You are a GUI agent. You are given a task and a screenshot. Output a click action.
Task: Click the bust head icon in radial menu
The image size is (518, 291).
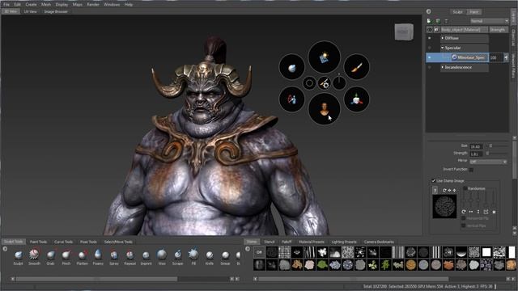click(x=324, y=108)
